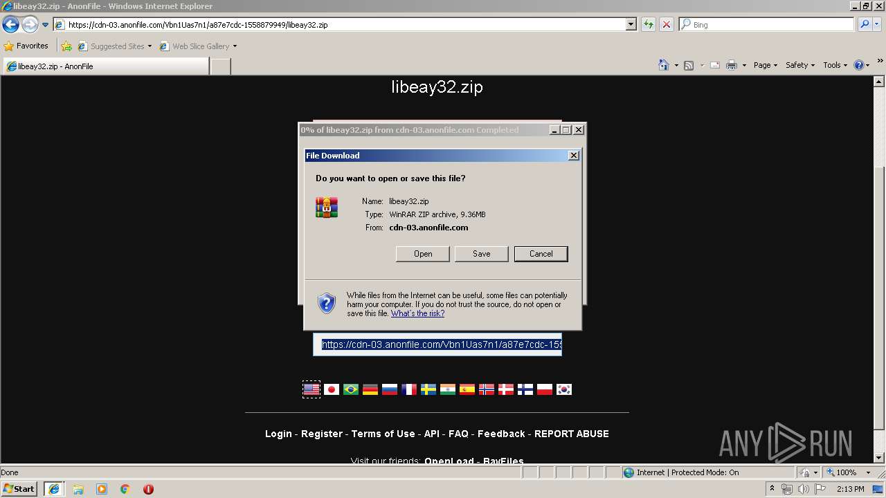
Task: Click the browser Back arrow button
Action: pyautogui.click(x=10, y=24)
